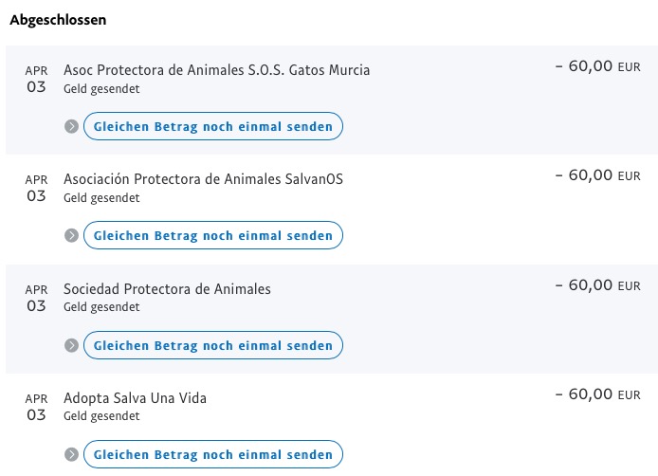The width and height of the screenshot is (658, 476).
Task: Click the Abgeschlossen section heading
Action: [x=58, y=20]
